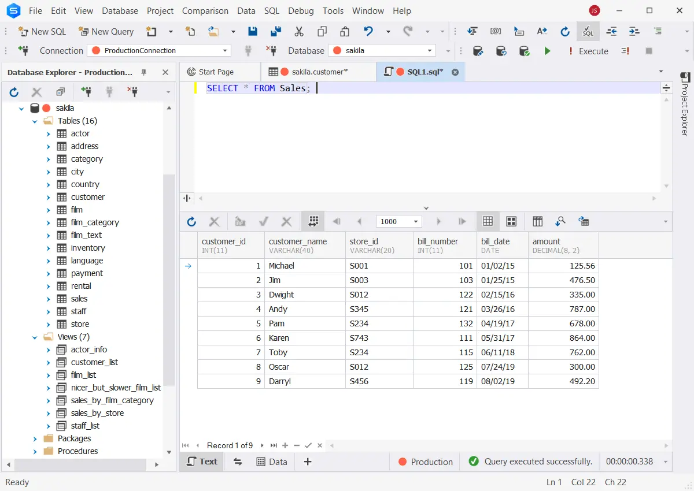Viewport: 694px width, 491px height.
Task: Expand the customer table node
Action: click(49, 197)
